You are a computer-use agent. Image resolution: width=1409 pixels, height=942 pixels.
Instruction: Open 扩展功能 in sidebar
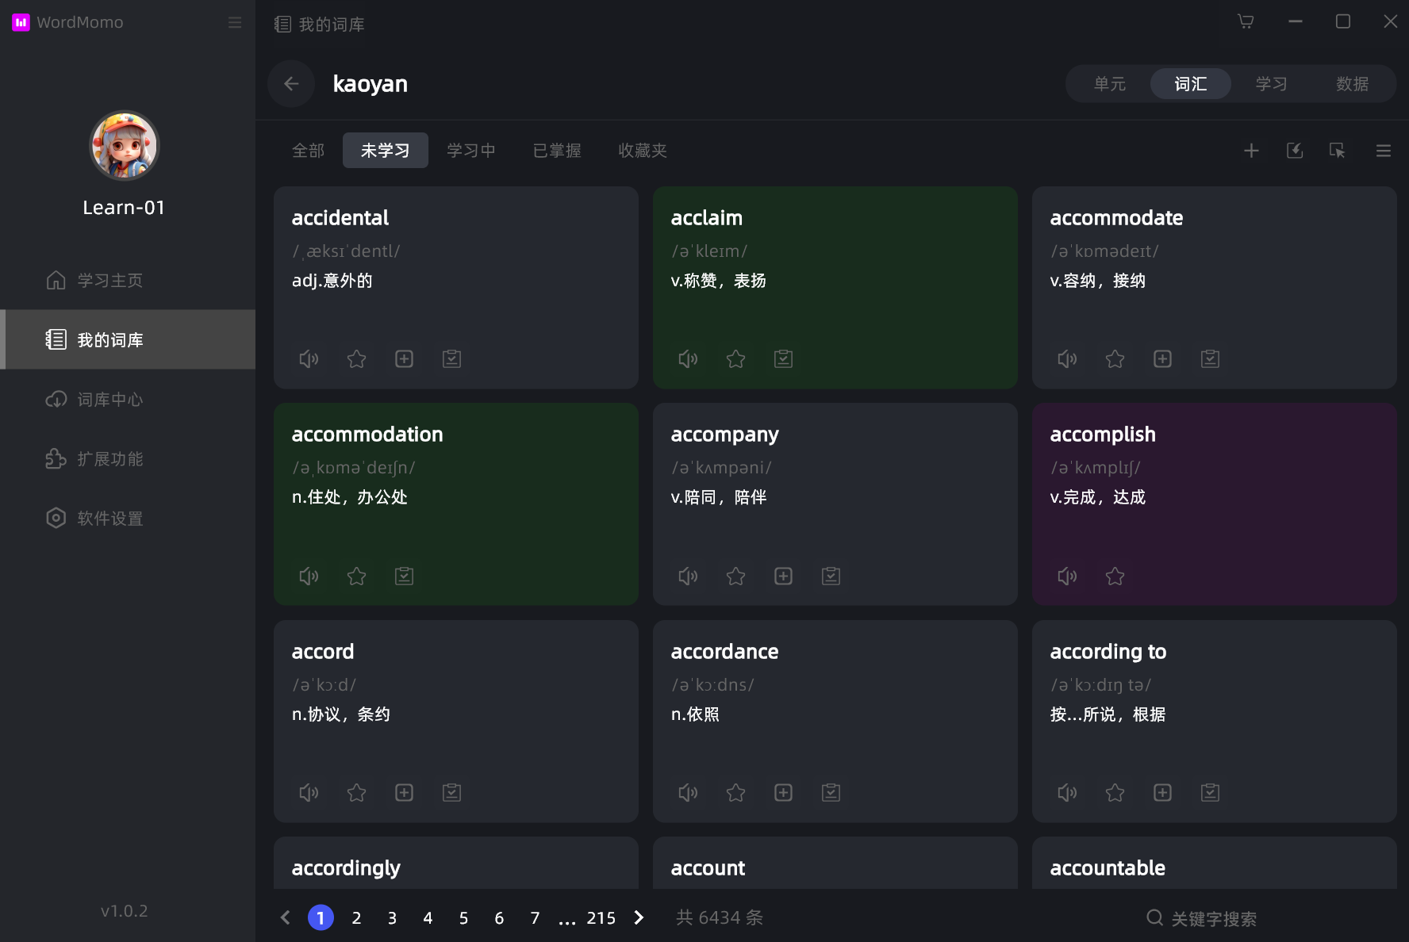[128, 458]
